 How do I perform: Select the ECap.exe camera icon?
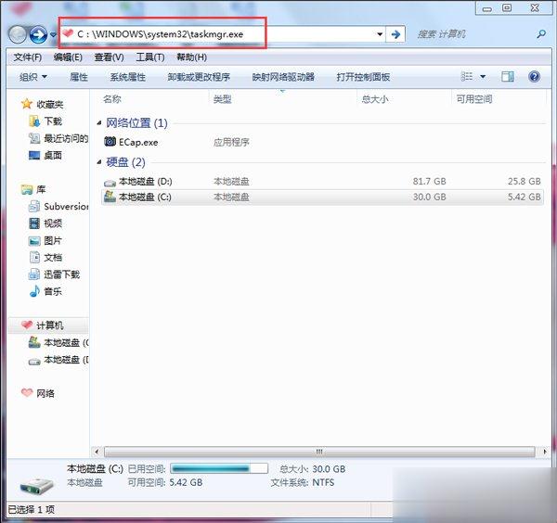110,142
